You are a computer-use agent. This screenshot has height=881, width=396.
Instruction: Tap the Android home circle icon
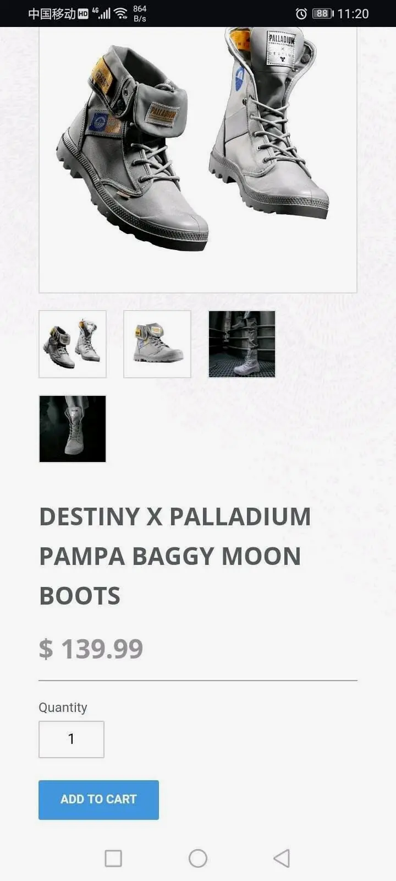198,858
